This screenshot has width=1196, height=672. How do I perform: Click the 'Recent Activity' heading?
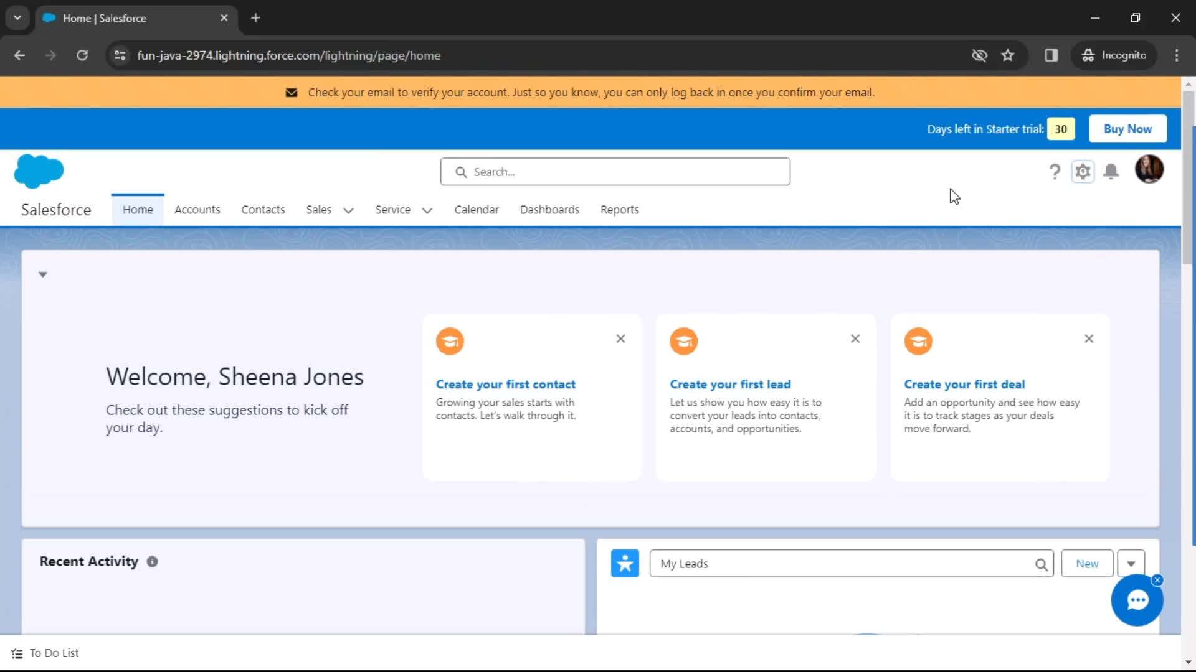point(88,561)
